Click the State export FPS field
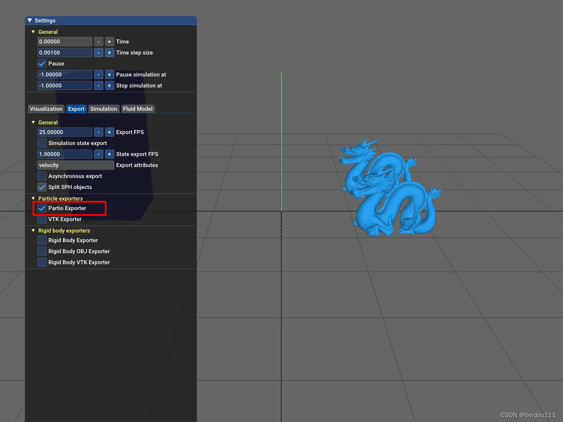This screenshot has height=422, width=563. coord(65,154)
